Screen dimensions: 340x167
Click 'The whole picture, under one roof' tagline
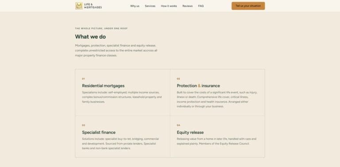pyautogui.click(x=101, y=28)
